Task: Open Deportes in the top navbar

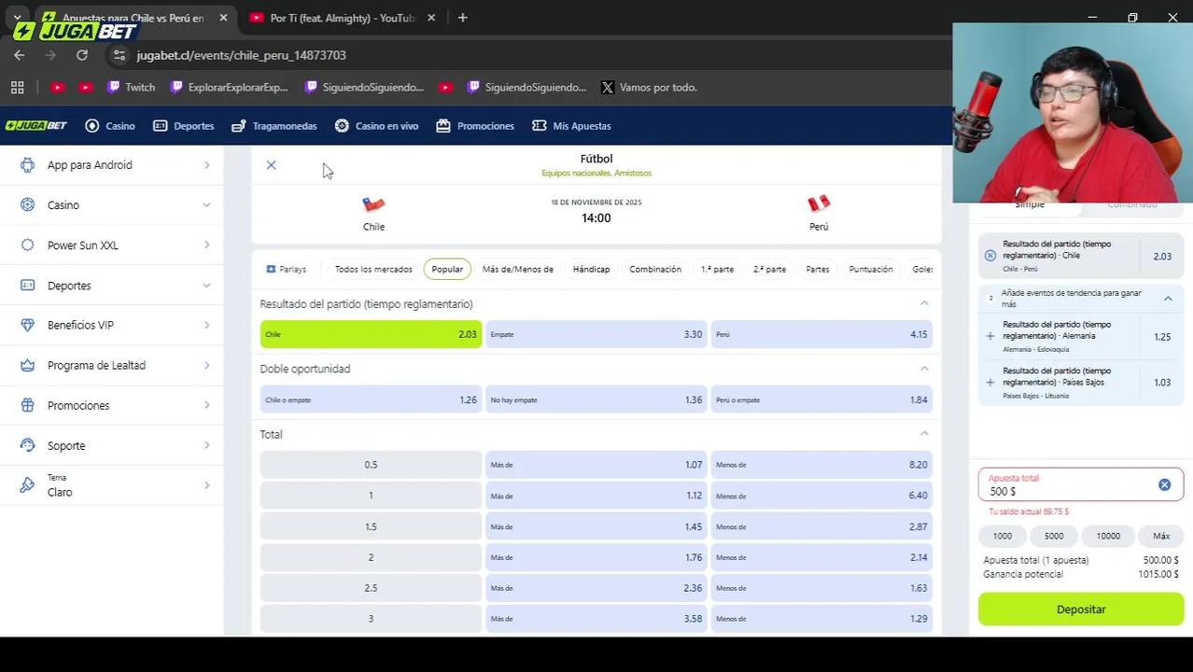Action: tap(184, 126)
